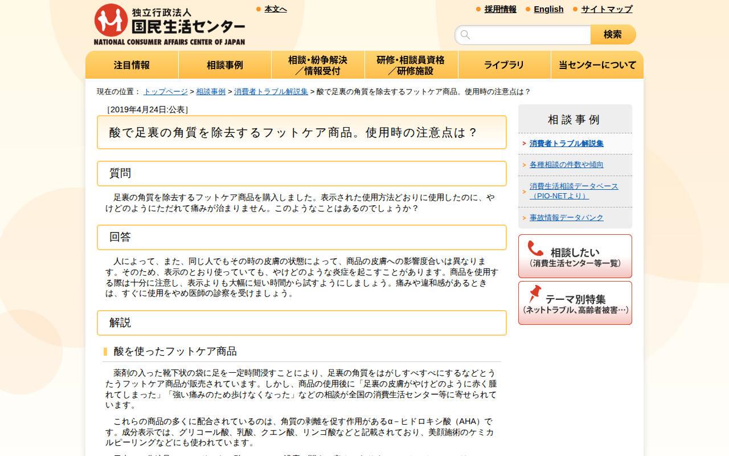Screen dimensions: 729x456
Task: Open 事故情報データバンク sidebar link
Action: [567, 218]
